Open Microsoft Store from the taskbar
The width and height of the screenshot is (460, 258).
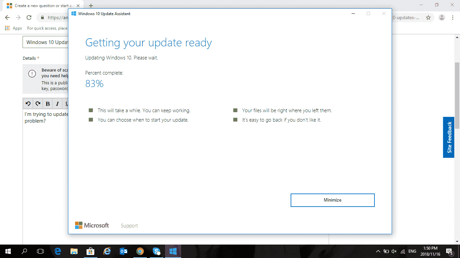coord(91,251)
